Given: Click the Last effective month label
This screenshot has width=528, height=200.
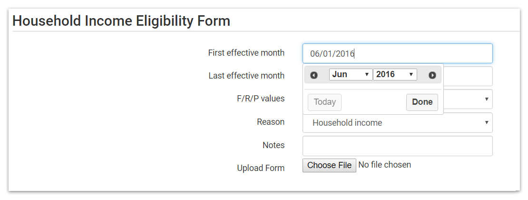Looking at the screenshot, I should (246, 76).
